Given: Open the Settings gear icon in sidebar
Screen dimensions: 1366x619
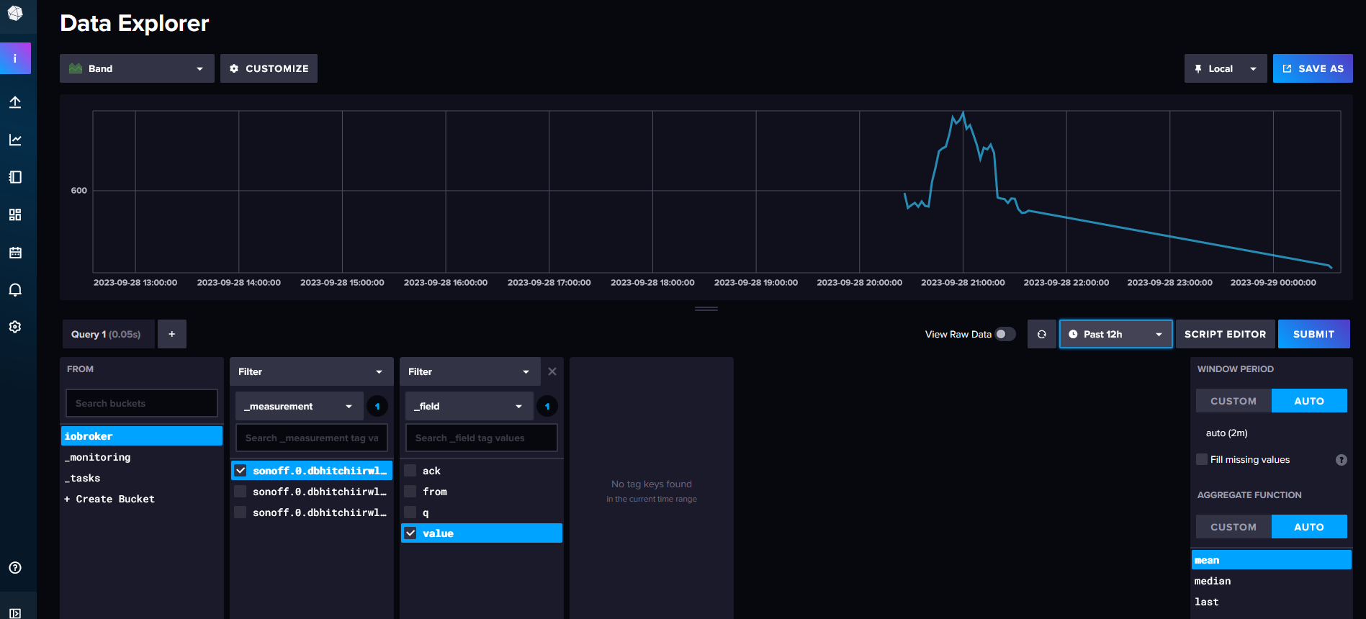Looking at the screenshot, I should click(15, 327).
